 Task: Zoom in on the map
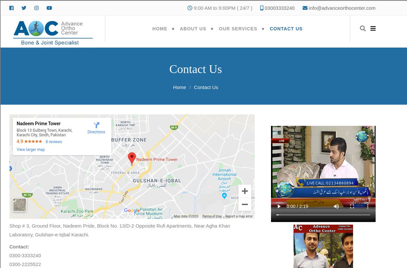click(245, 191)
